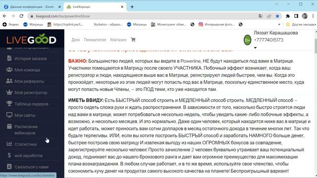This screenshot has width=317, height=178.
Task: Open the monitor icon for Мои сайты
Action: click(x=9, y=115)
